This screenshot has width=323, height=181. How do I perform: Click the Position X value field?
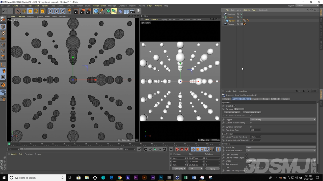[x=179, y=158]
